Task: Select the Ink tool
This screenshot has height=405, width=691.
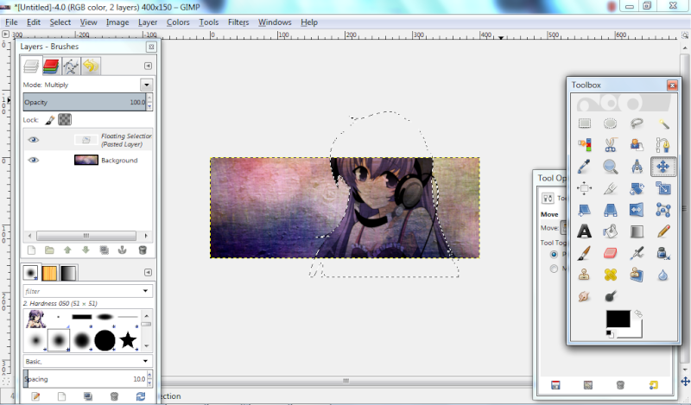Action: coord(663,253)
